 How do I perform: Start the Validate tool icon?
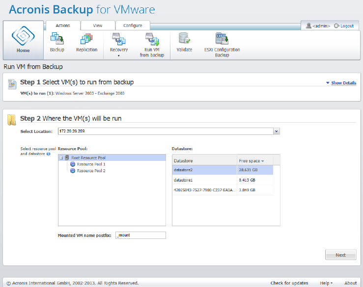tap(184, 38)
